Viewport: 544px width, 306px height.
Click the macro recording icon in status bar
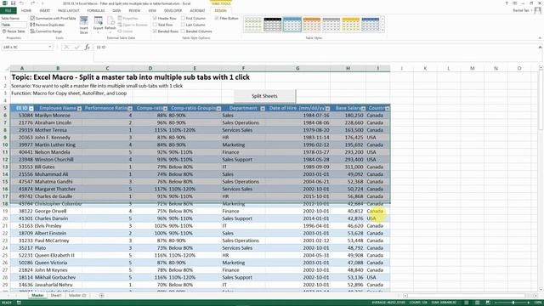point(19,303)
